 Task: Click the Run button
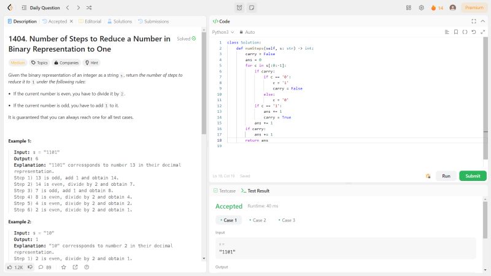[x=446, y=176]
